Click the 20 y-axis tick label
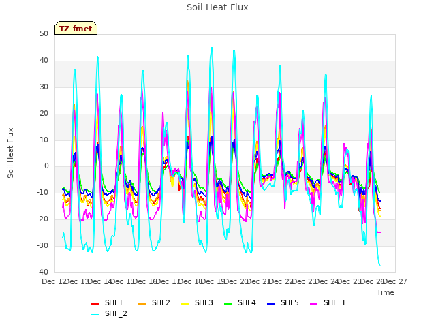 pos(44,114)
